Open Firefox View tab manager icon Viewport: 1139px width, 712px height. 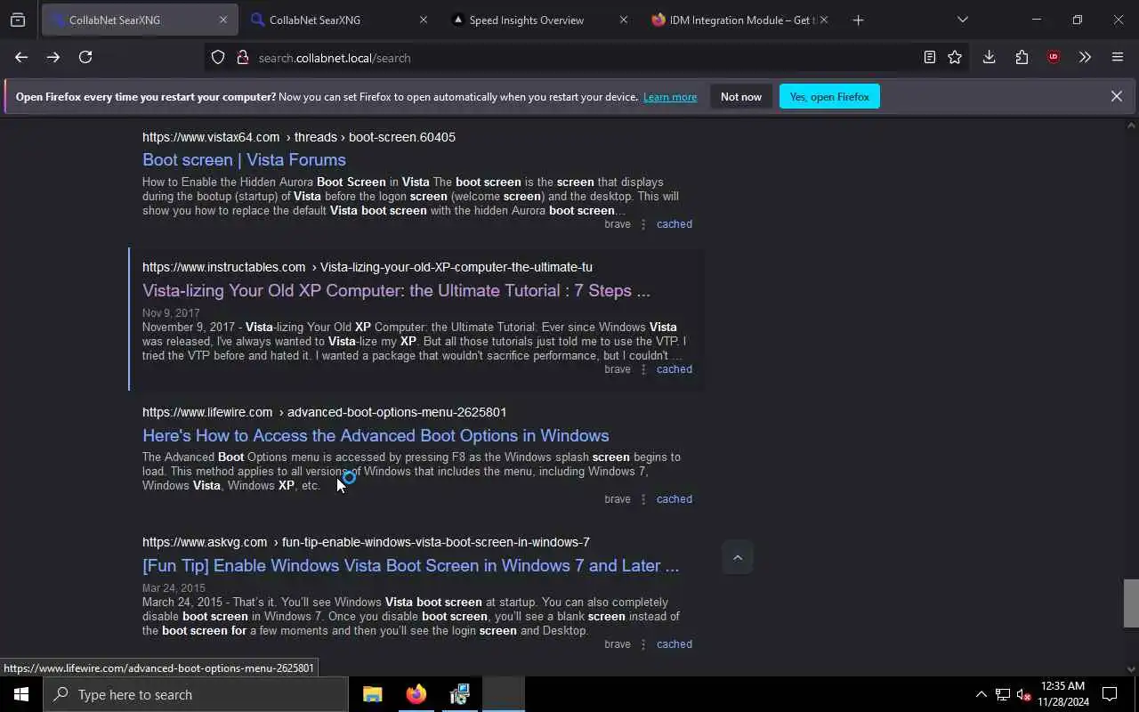tap(18, 20)
